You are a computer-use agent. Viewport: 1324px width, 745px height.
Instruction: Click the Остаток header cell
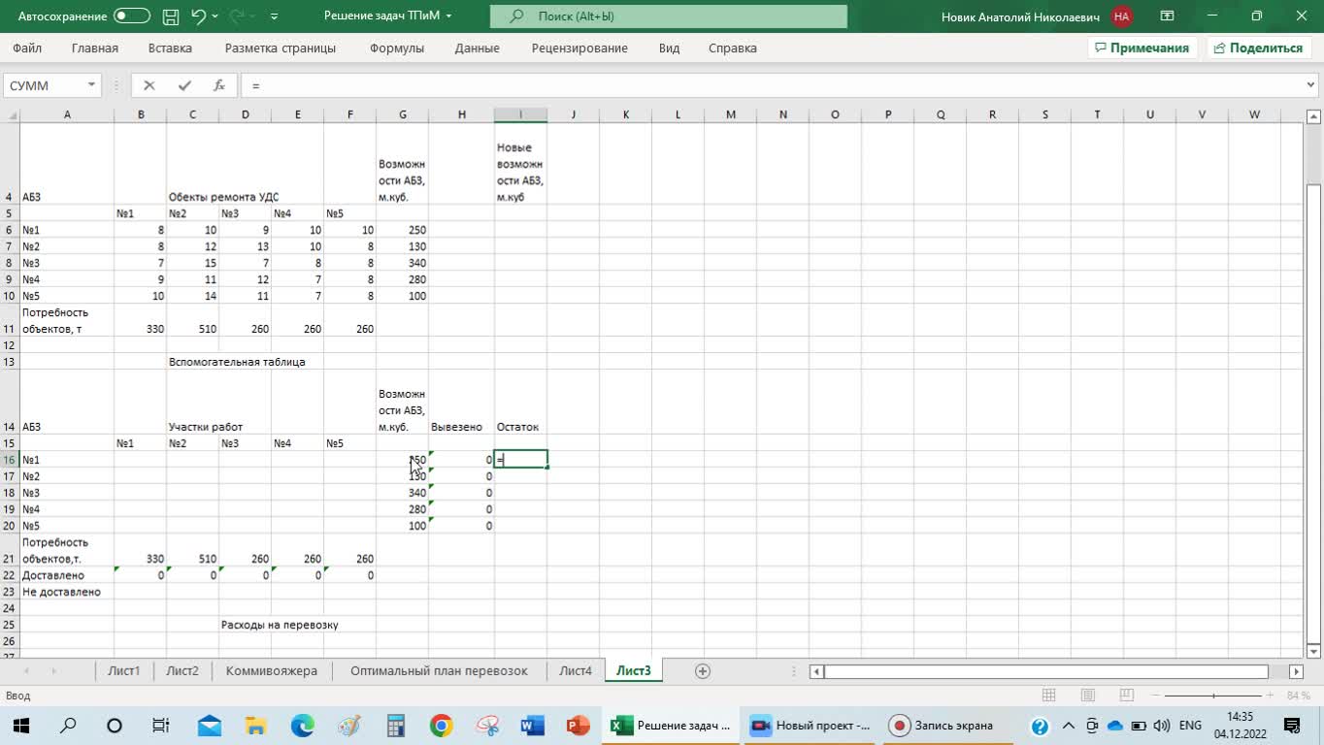tap(520, 427)
